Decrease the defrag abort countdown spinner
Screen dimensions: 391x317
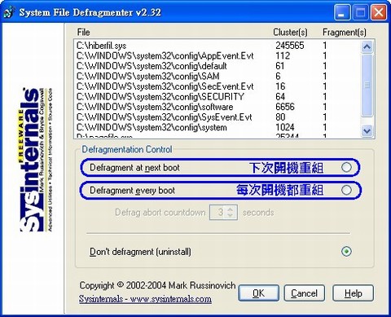click(231, 215)
